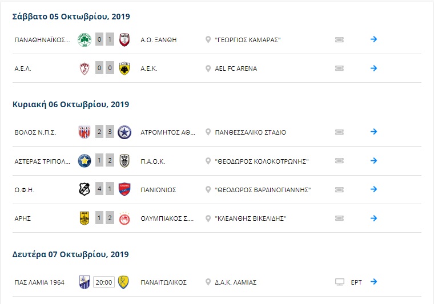This screenshot has width=434, height=304.
Task: Open arrow for ΑΡΗΣ vs Olympiacos match
Action: tap(373, 218)
